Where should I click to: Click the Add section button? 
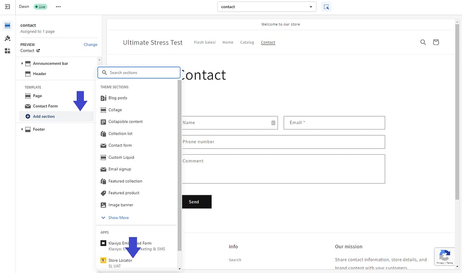click(43, 116)
